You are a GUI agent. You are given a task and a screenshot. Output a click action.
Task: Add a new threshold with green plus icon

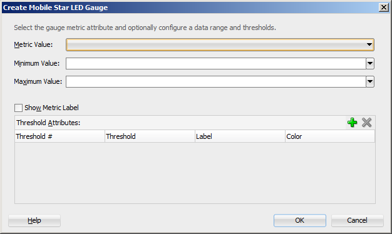point(353,123)
